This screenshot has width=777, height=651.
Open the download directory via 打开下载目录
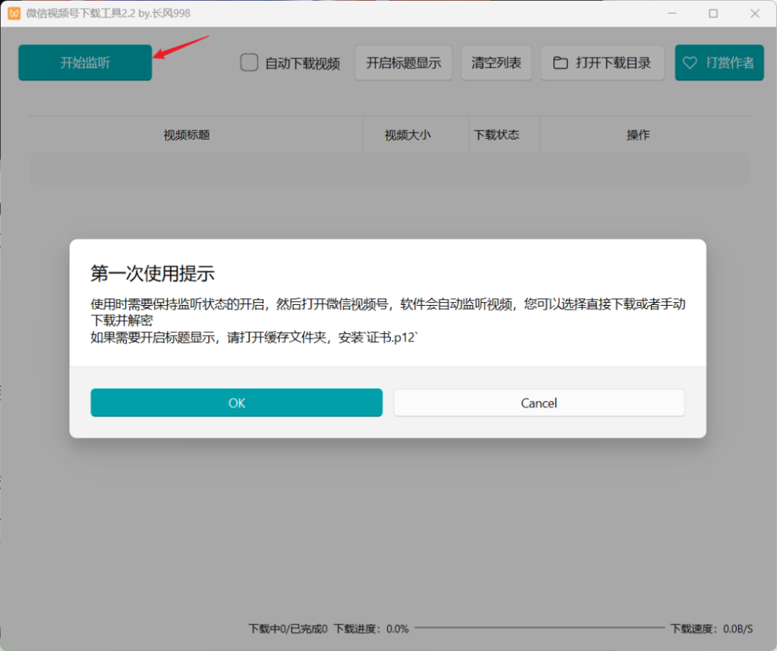point(602,63)
